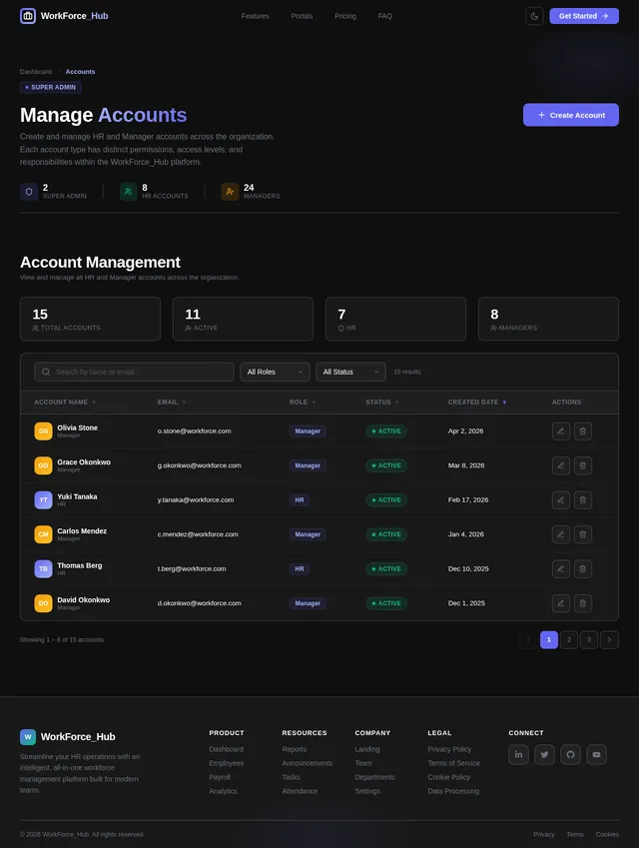Click the SUPER ADMIN badge
639x848 pixels.
click(x=51, y=87)
